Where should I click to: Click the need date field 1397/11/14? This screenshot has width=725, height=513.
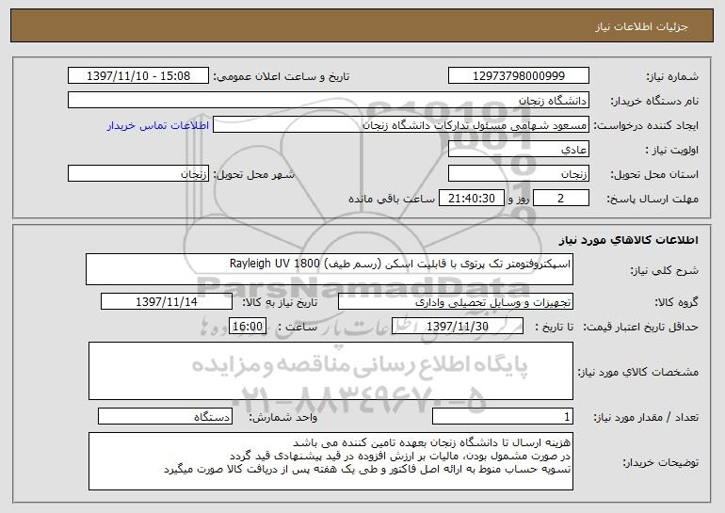click(x=167, y=301)
